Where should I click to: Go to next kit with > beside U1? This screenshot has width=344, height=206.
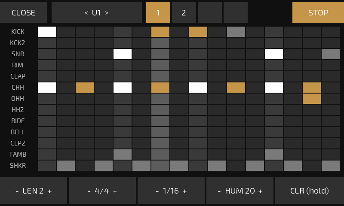pos(107,13)
